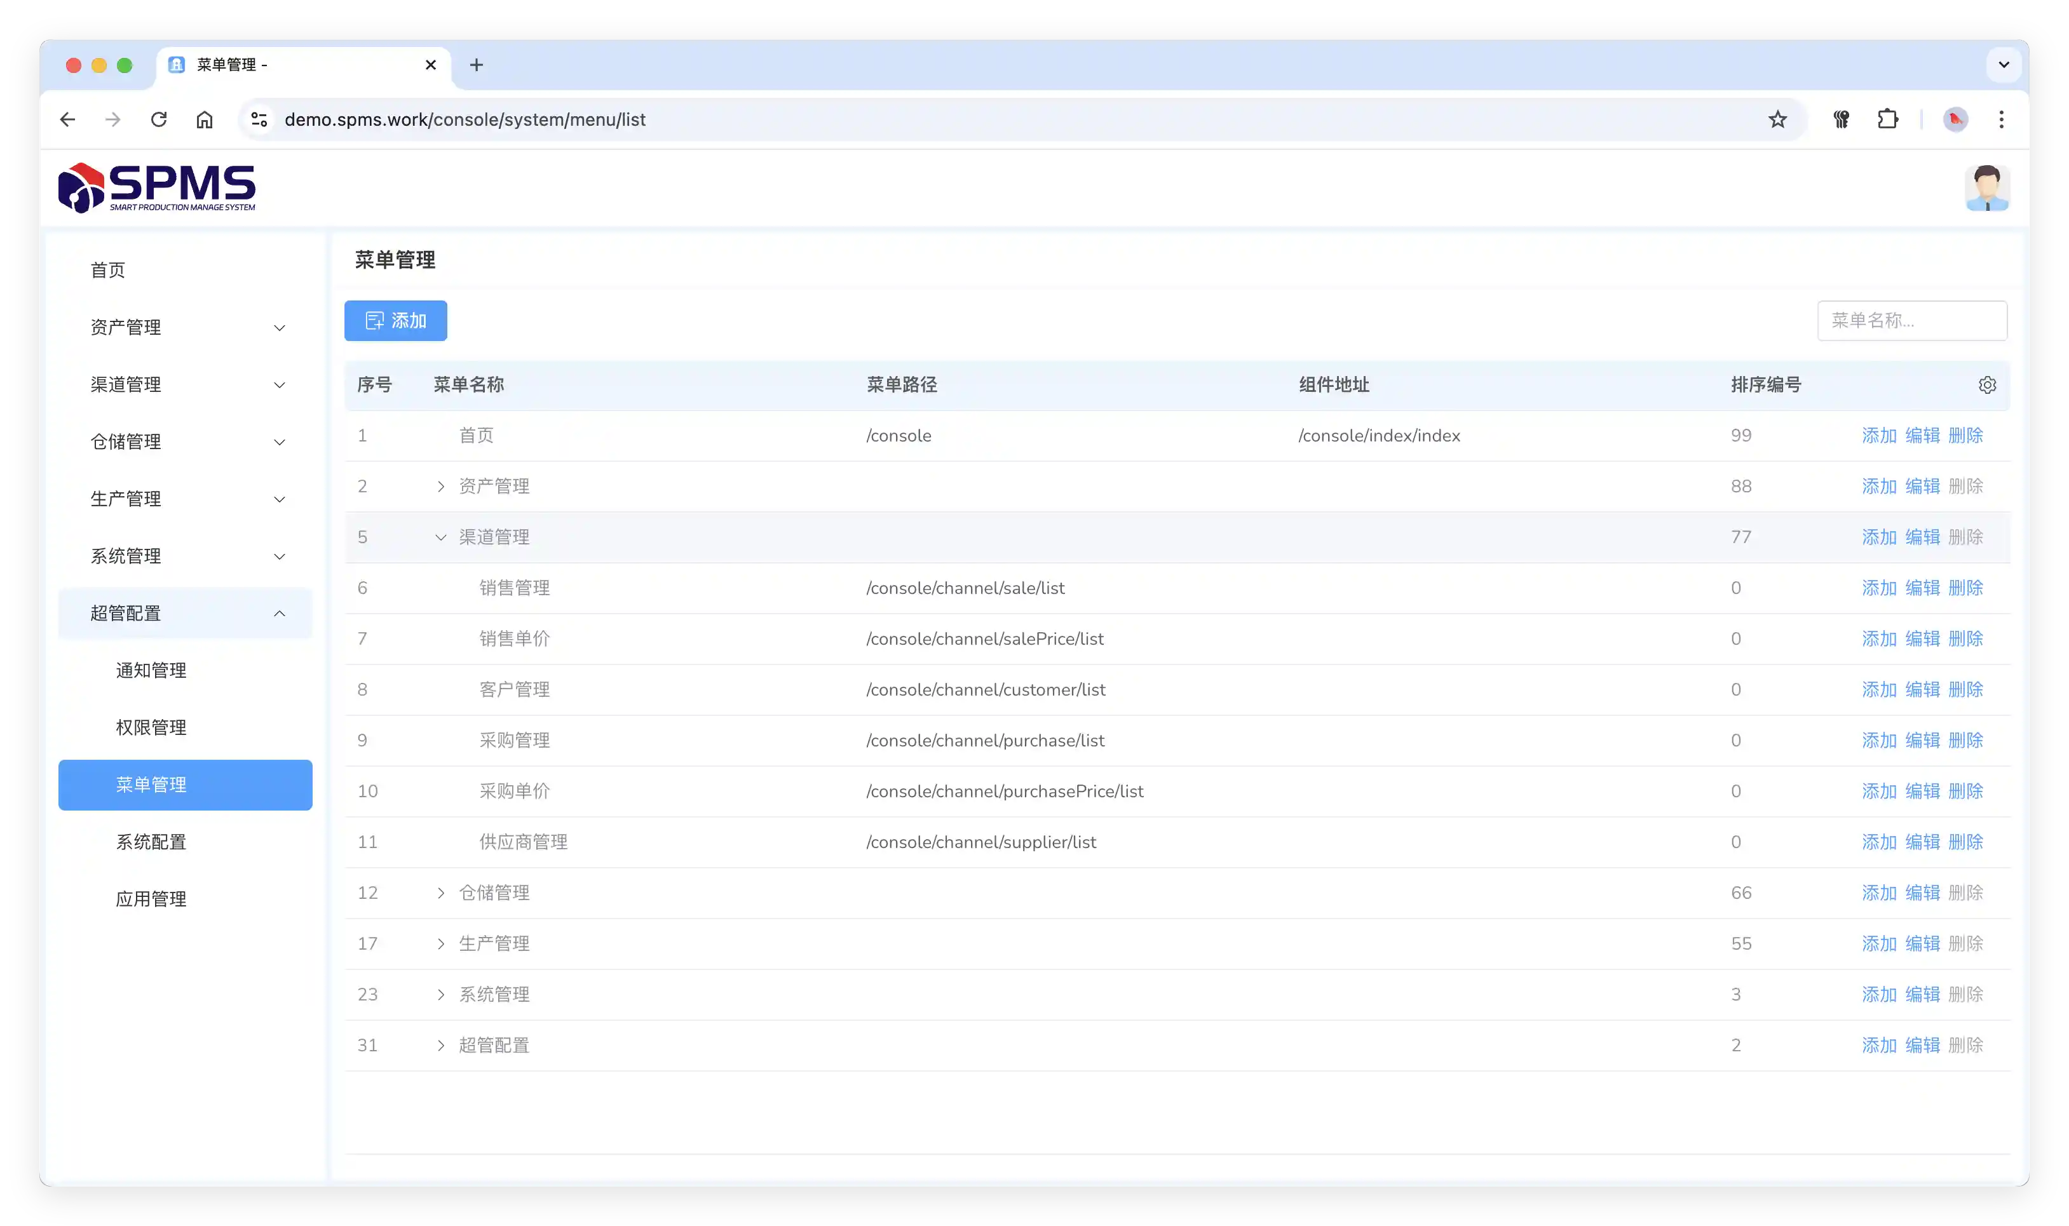Expand the 超管配置 row in table

pyautogui.click(x=440, y=1046)
